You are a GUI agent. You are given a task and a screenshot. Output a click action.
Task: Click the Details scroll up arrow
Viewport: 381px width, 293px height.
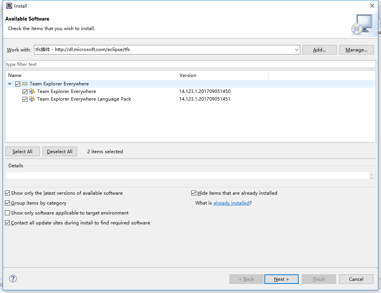371,174
